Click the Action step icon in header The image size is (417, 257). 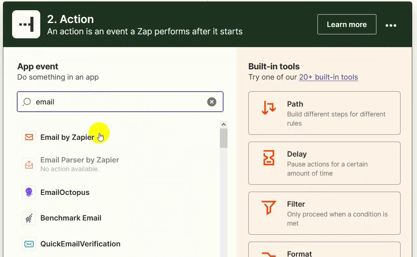coord(26,24)
